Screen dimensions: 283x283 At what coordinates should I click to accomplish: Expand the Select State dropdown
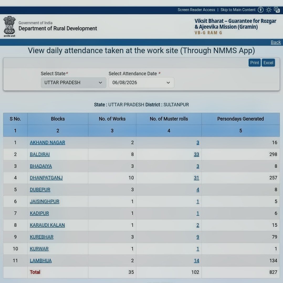[74, 83]
